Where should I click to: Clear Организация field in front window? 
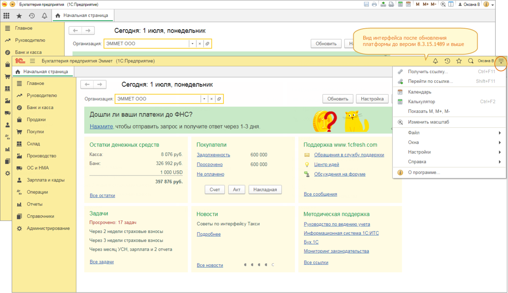pyautogui.click(x=211, y=99)
